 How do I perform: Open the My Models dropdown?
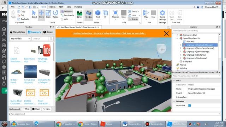coord(20,38)
